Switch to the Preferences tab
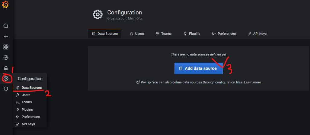The width and height of the screenshot is (310, 135). click(224, 34)
